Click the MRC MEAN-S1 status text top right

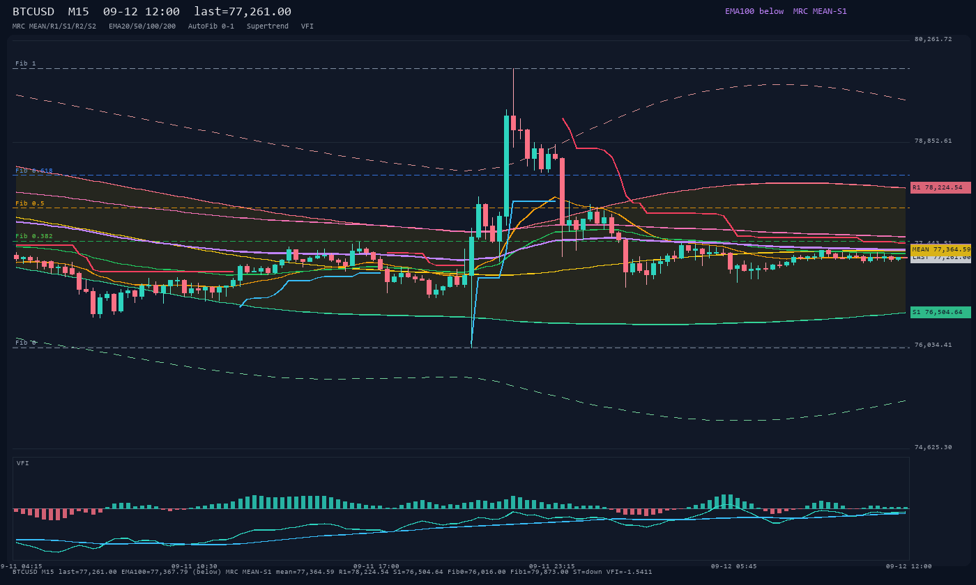(820, 12)
